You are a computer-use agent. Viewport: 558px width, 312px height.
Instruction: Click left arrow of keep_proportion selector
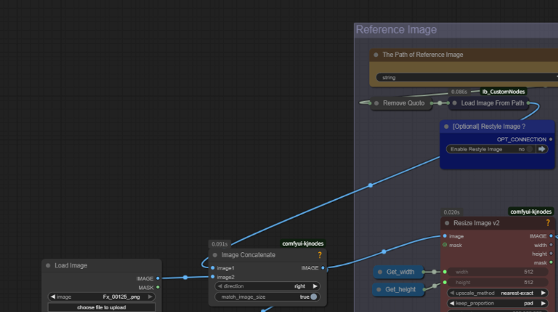453,304
